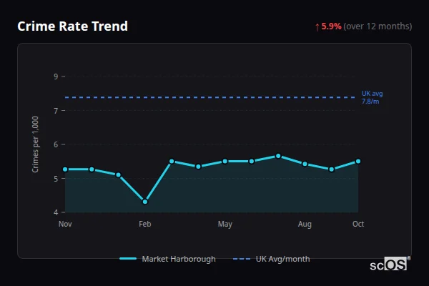The image size is (429, 286).
Task: Select the May data point
Action: click(x=225, y=162)
